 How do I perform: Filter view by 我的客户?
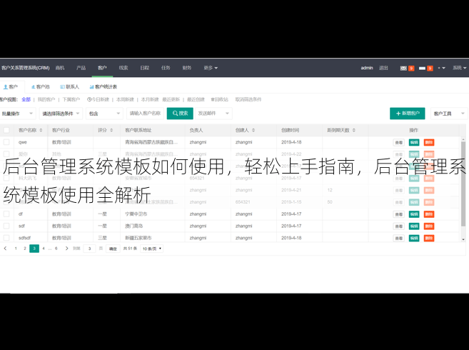[x=46, y=99]
